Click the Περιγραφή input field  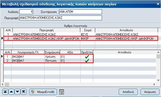tap(61, 18)
